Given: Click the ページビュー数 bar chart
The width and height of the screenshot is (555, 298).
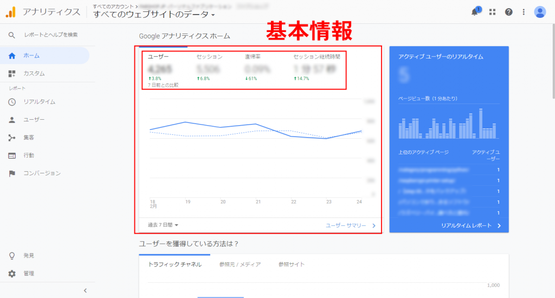Looking at the screenshot, I should coord(448,123).
